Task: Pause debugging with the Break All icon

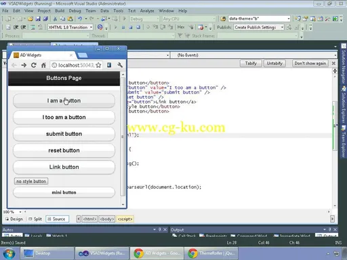Action: tap(123, 27)
